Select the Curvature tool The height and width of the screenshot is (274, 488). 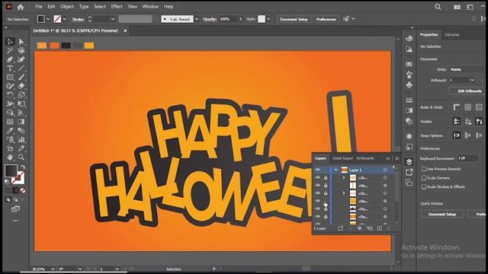[21, 59]
